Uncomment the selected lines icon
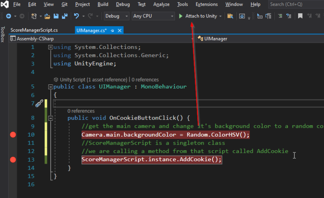The height and width of the screenshot is (198, 324). tap(289, 16)
